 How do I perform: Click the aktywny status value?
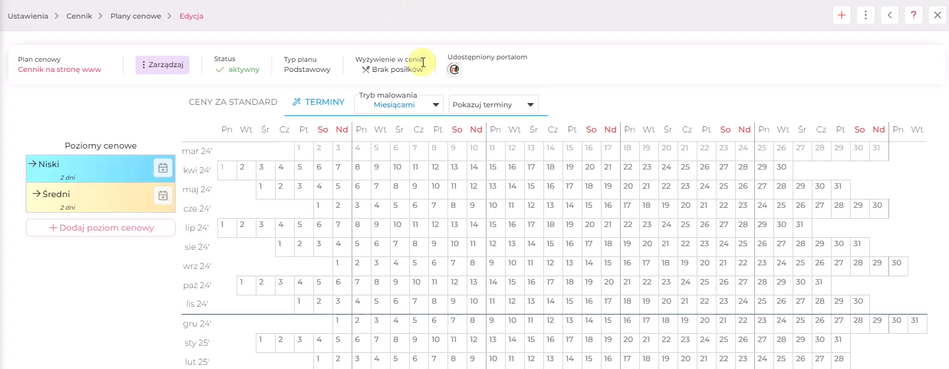pos(244,69)
